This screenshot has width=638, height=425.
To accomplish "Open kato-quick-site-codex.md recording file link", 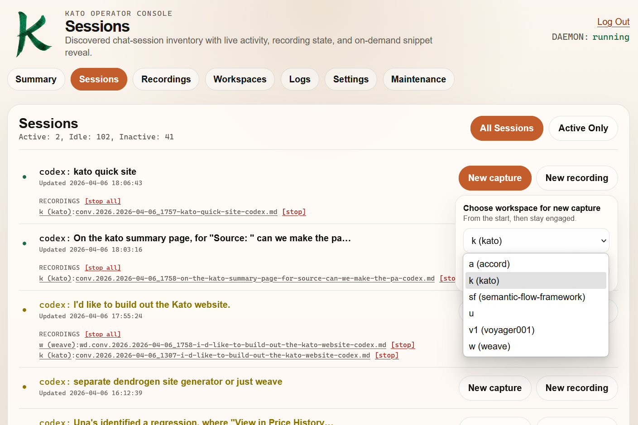I will [x=176, y=212].
